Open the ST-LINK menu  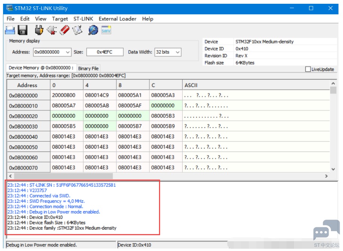pyautogui.click(x=83, y=19)
